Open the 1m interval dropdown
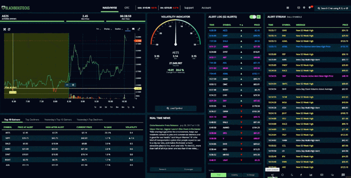351x178 pixels. pos(98,29)
